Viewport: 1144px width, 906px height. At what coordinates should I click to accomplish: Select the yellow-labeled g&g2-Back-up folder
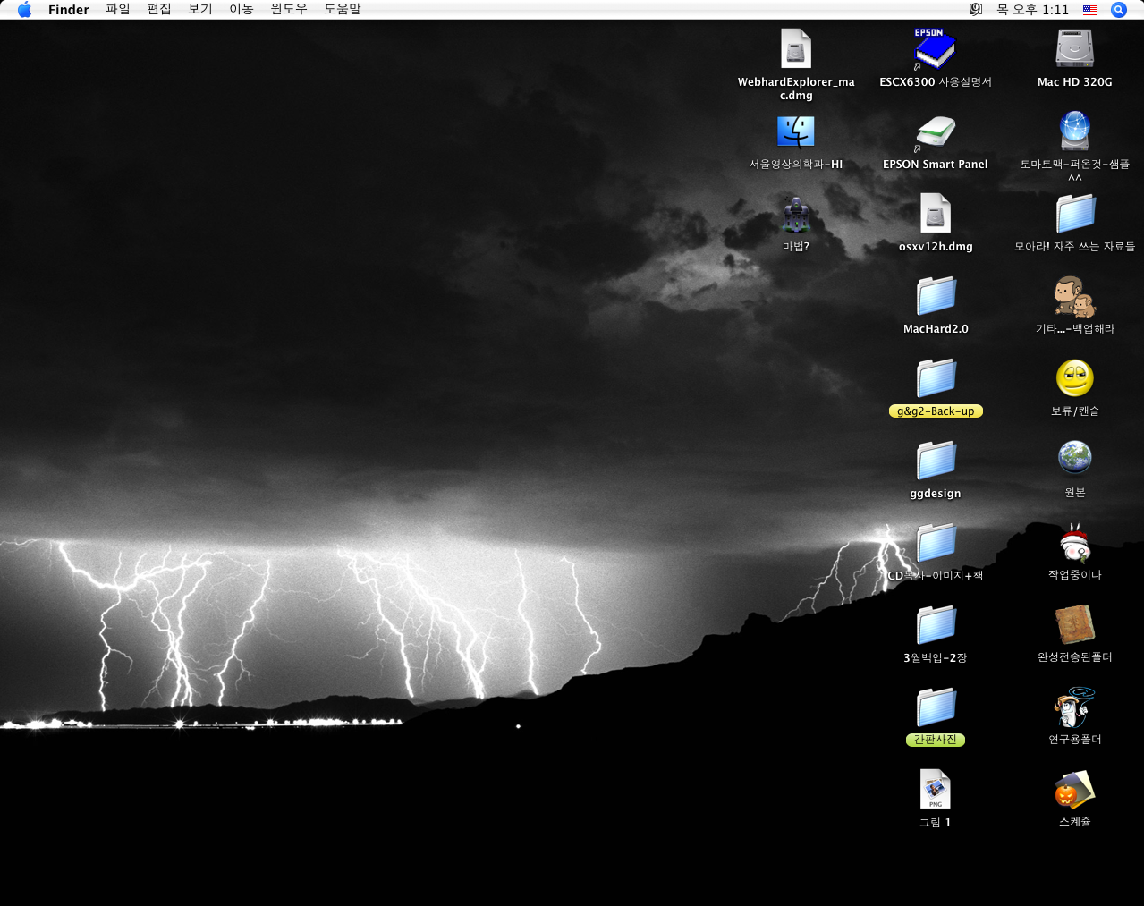(936, 378)
